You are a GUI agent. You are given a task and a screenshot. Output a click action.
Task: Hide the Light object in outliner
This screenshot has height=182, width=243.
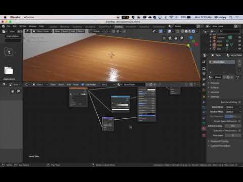point(239,41)
